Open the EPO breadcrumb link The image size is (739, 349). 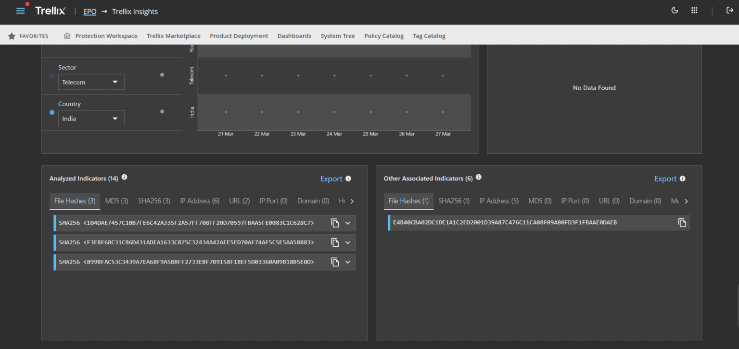click(x=89, y=11)
